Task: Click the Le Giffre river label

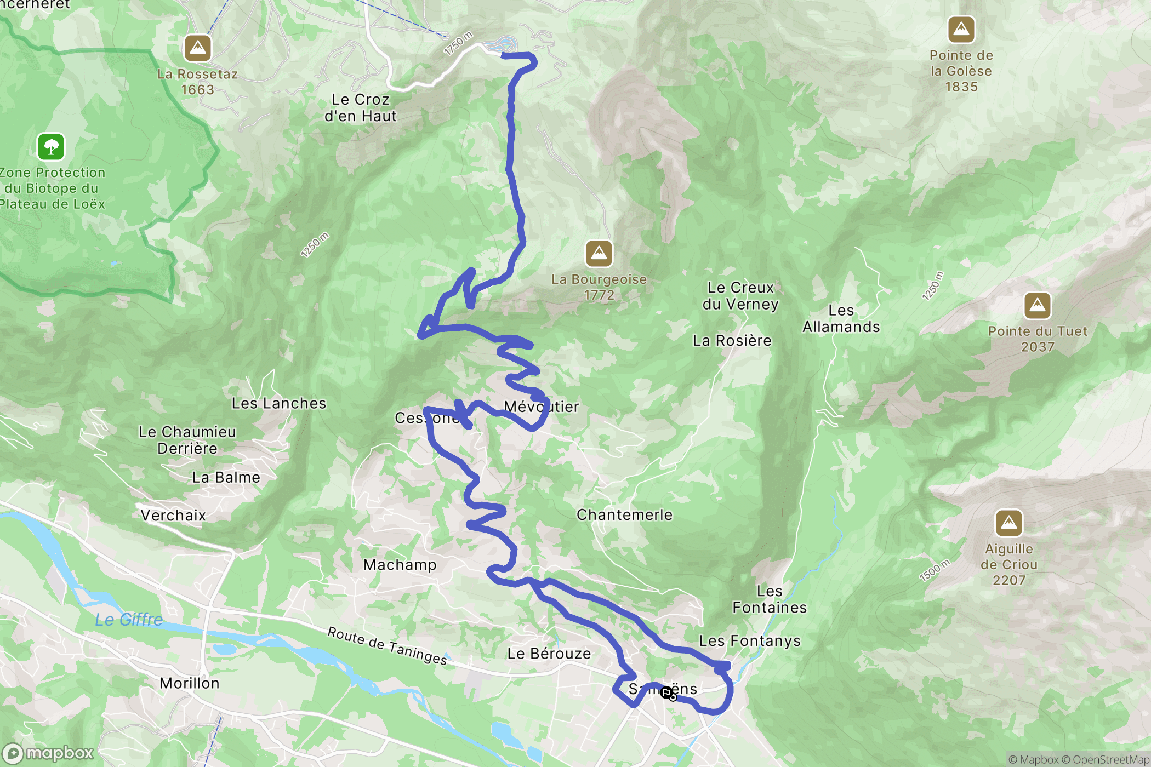Action: pos(129,620)
